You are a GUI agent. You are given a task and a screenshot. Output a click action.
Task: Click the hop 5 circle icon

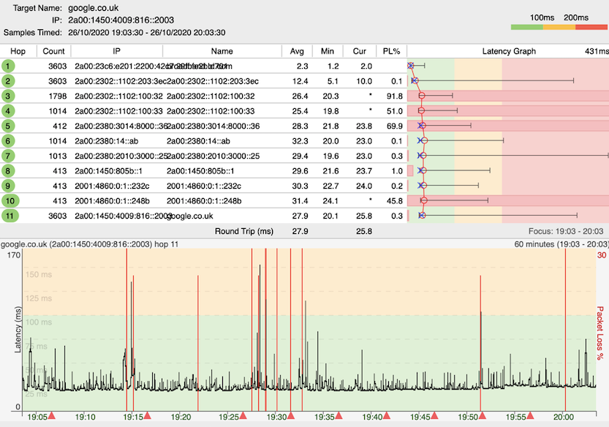8,126
